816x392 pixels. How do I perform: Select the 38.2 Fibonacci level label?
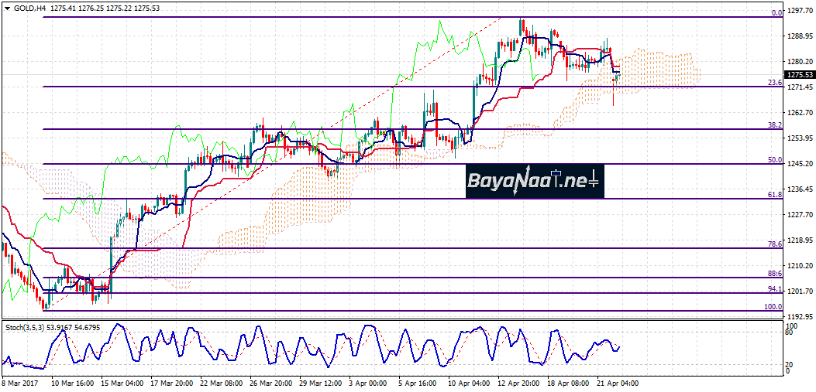[773, 125]
